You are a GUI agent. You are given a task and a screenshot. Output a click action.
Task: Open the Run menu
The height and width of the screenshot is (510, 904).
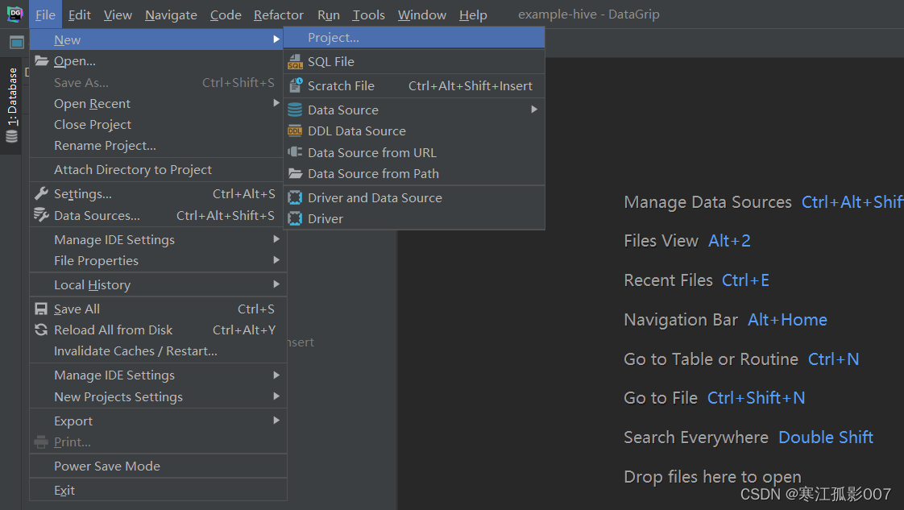pos(328,15)
